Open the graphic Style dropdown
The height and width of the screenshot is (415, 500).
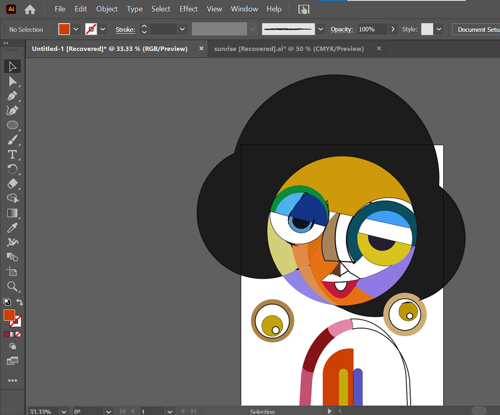point(439,29)
